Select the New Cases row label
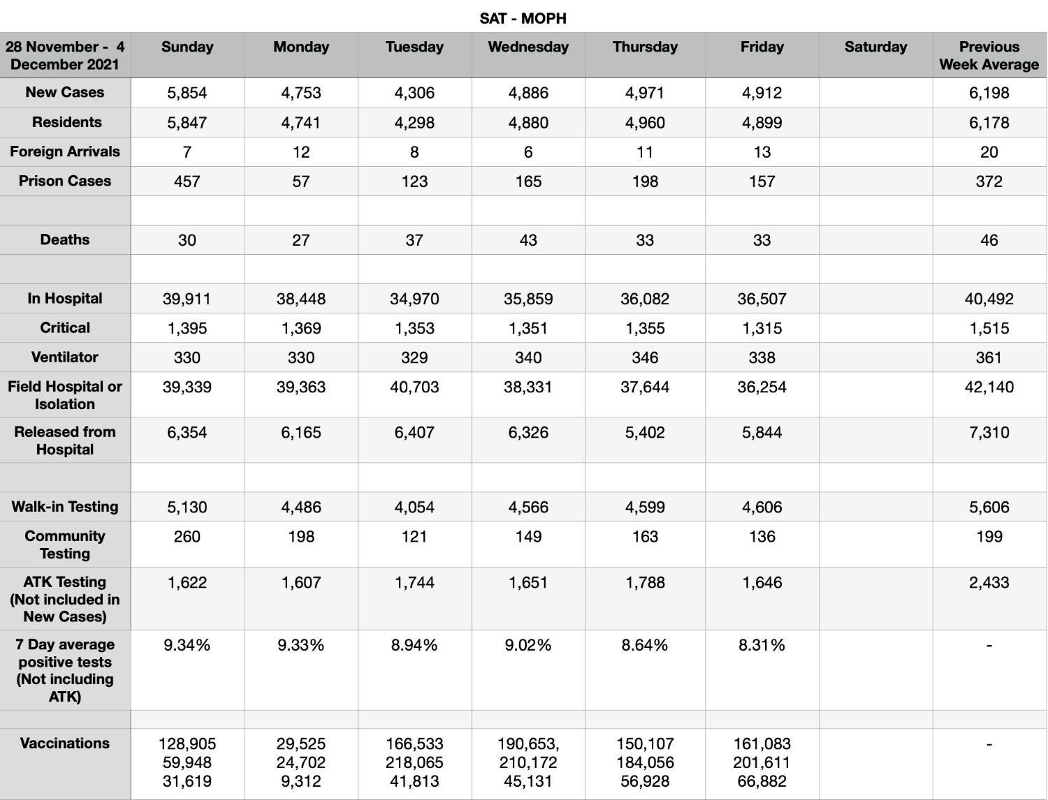This screenshot has height=800, width=1048. 65,92
